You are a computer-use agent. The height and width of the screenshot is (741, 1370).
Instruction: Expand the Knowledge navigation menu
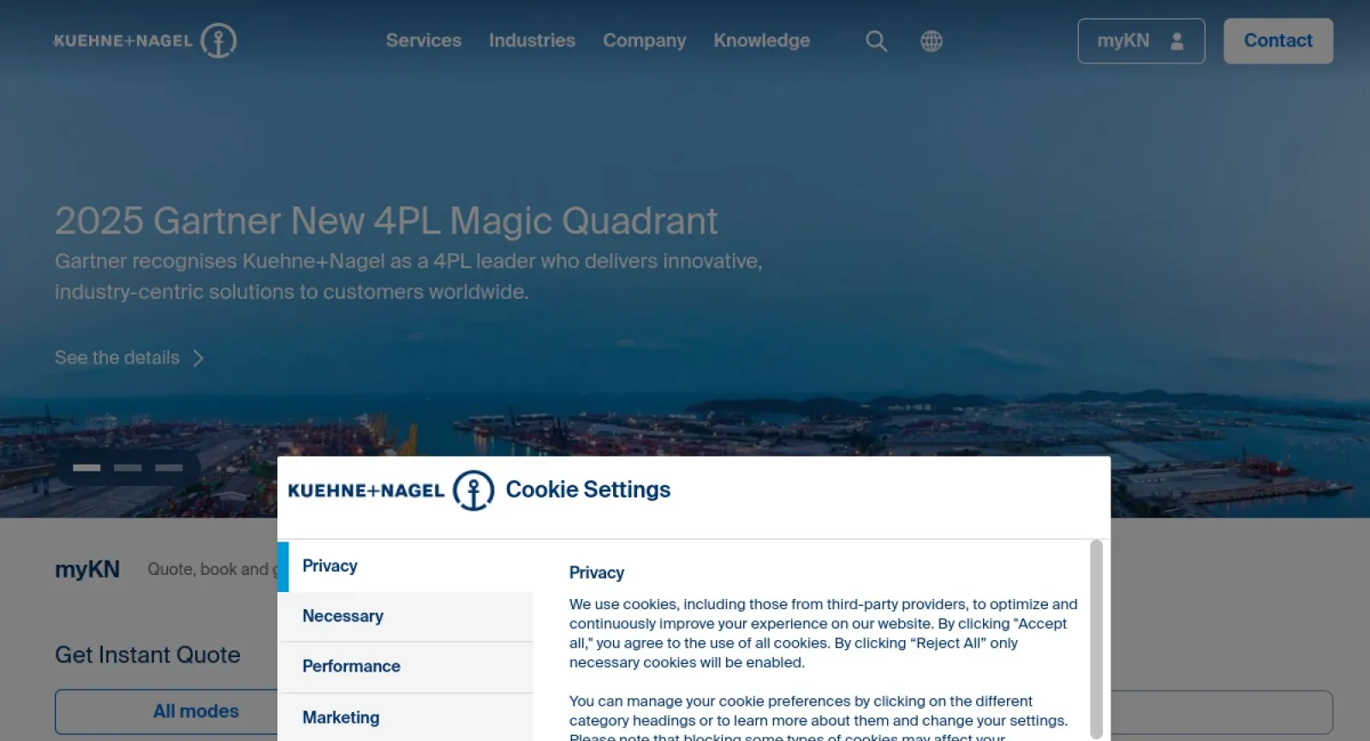click(x=761, y=40)
